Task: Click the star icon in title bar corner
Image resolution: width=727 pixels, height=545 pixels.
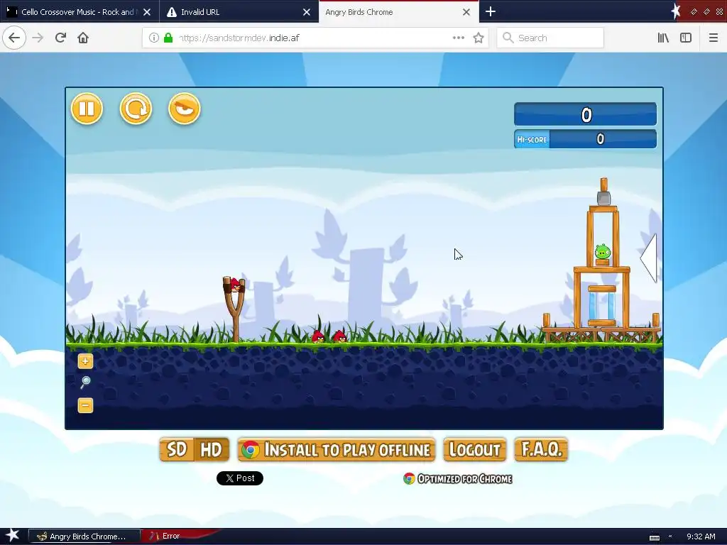Action: [x=675, y=11]
